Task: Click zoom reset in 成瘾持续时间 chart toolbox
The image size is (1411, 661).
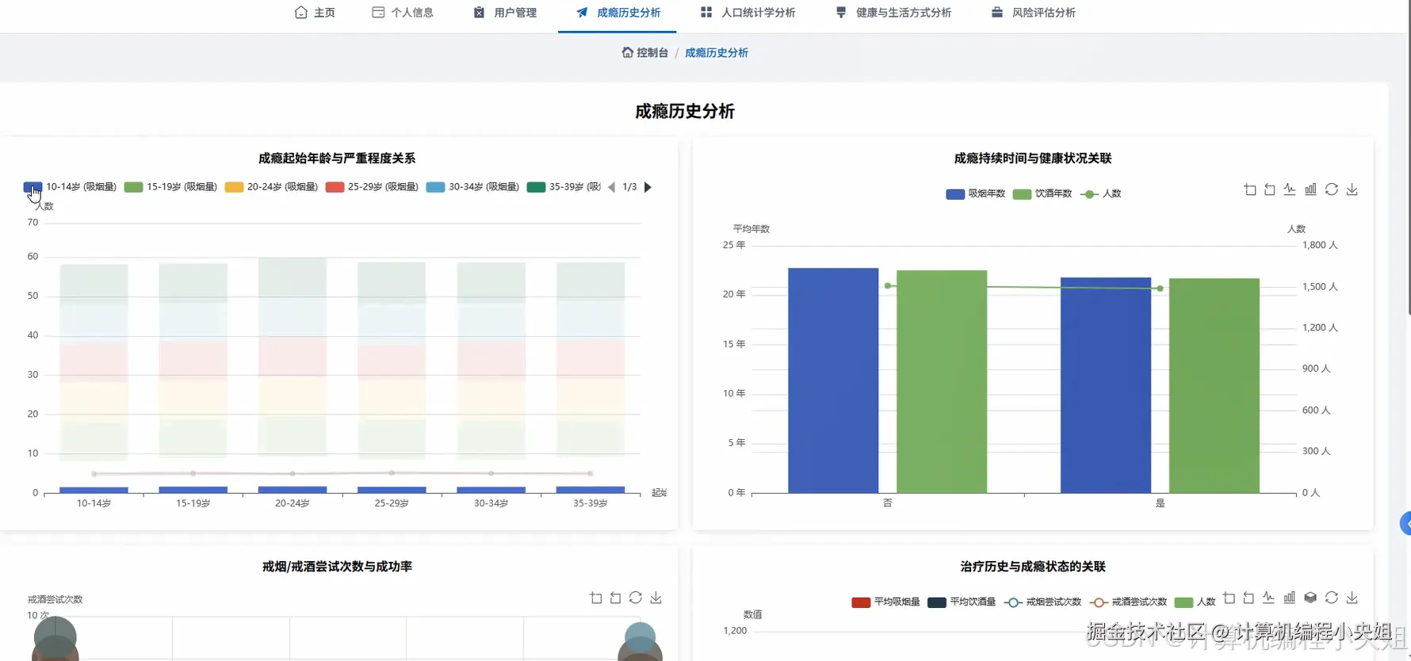Action: click(x=1270, y=189)
